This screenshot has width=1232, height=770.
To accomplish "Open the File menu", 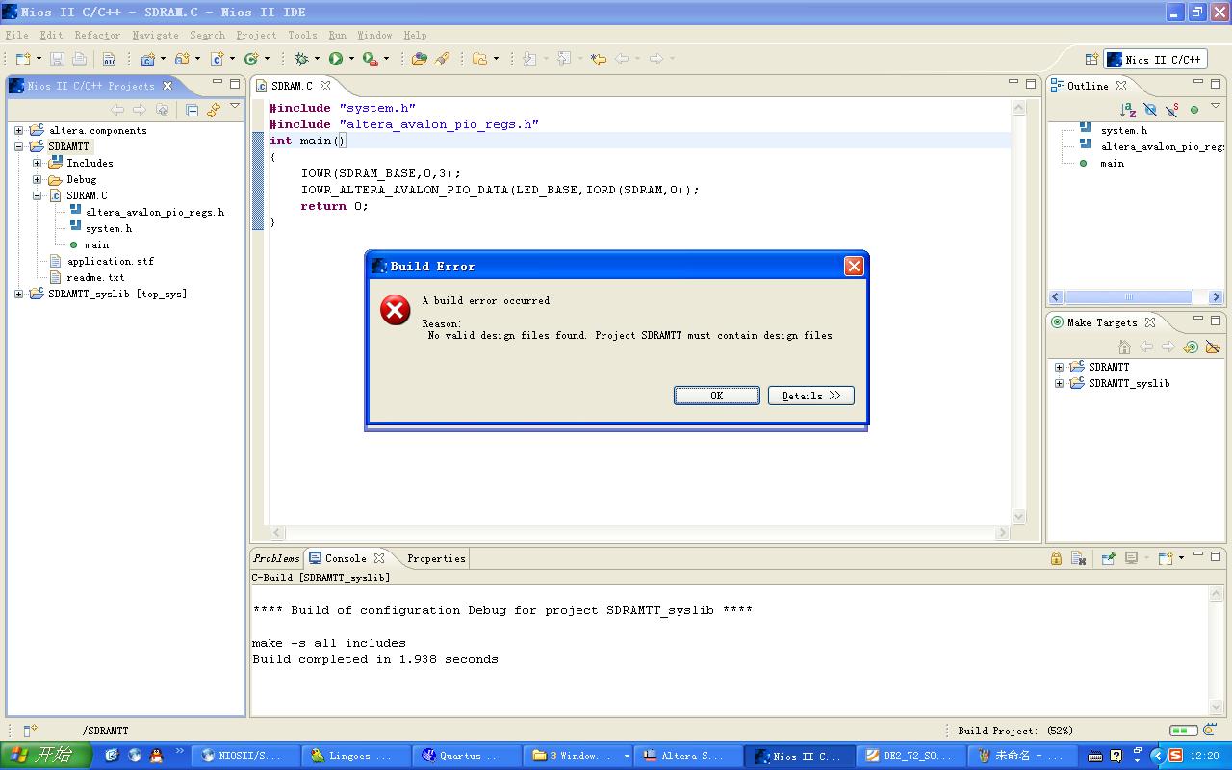I will click(16, 35).
